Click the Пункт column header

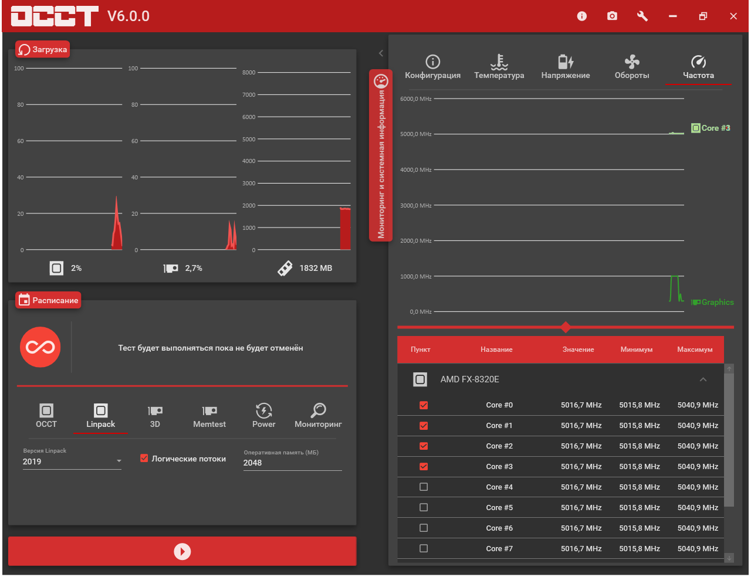[x=420, y=349]
